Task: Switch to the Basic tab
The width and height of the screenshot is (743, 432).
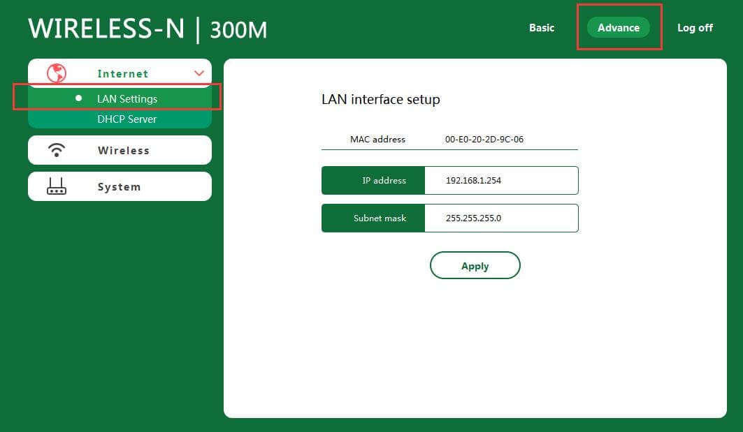Action: click(x=541, y=28)
